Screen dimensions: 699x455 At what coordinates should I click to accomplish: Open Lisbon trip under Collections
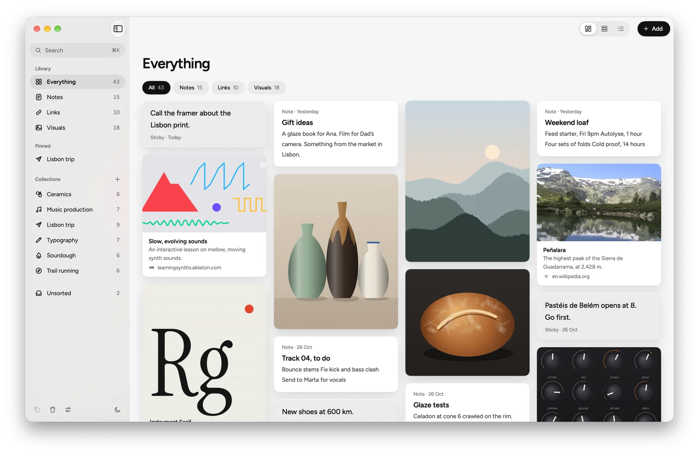pyautogui.click(x=77, y=225)
